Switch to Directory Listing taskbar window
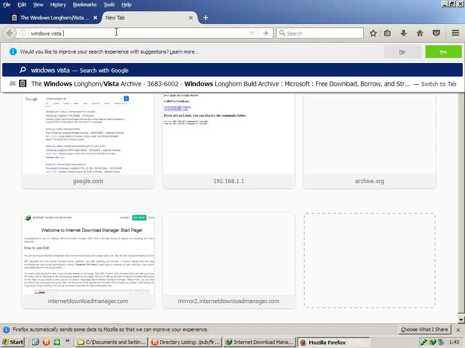The image size is (465, 348). [186, 342]
